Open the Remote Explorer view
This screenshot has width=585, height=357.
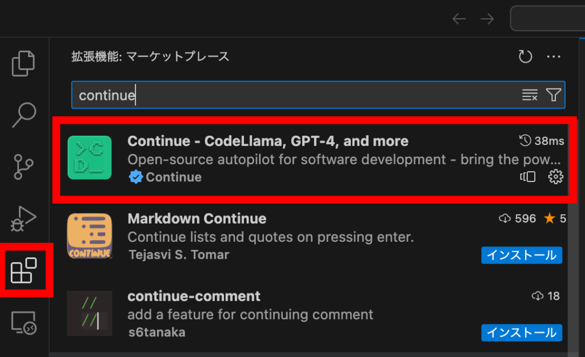click(x=24, y=323)
